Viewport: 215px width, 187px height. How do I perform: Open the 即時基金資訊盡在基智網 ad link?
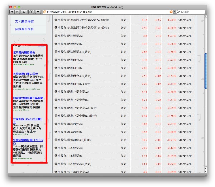28,98
